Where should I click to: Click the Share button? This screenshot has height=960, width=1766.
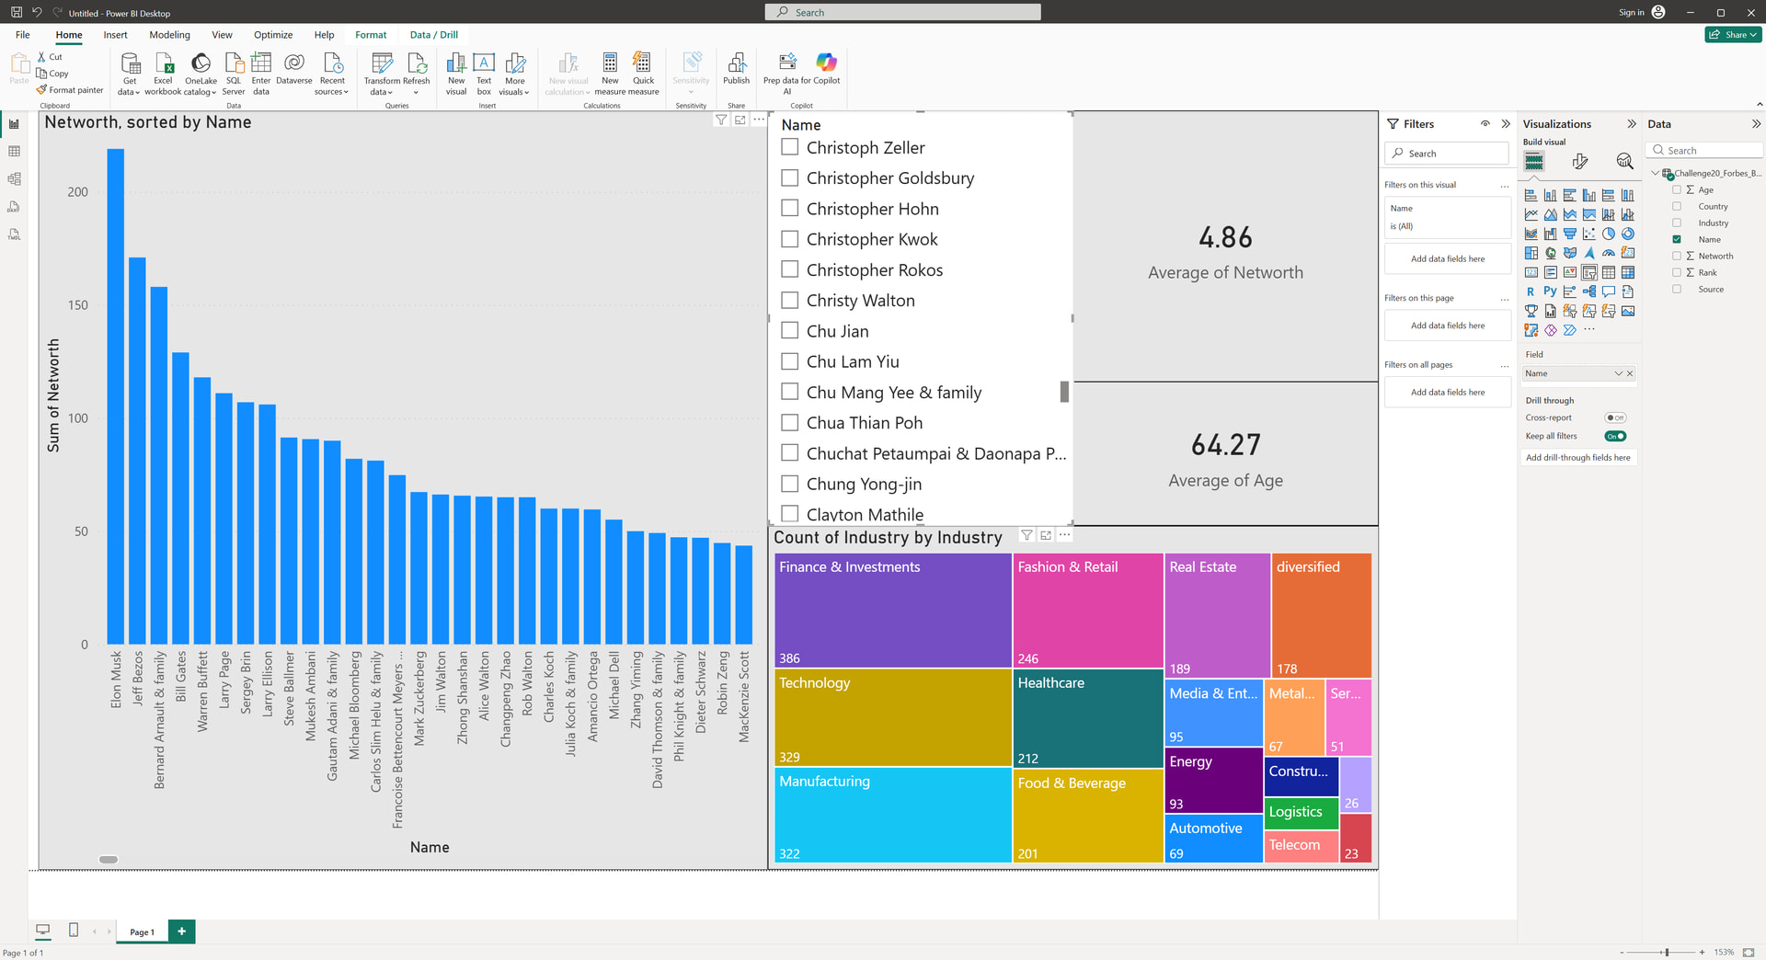click(x=1732, y=35)
